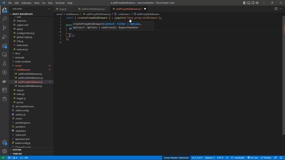Open the Go menu
This screenshot has width=285, height=160.
click(44, 3)
